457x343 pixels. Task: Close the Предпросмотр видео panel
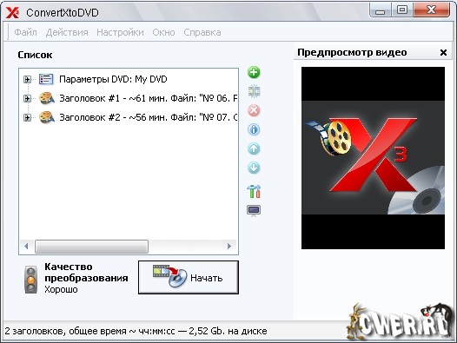click(x=443, y=52)
